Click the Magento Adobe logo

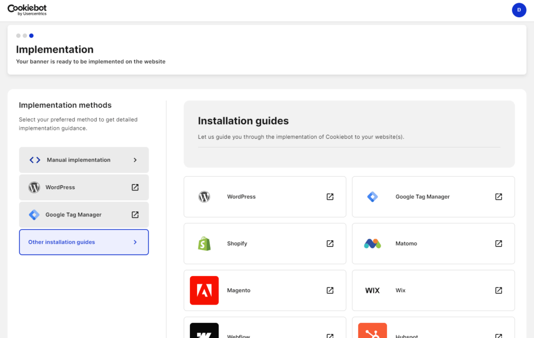coord(204,291)
